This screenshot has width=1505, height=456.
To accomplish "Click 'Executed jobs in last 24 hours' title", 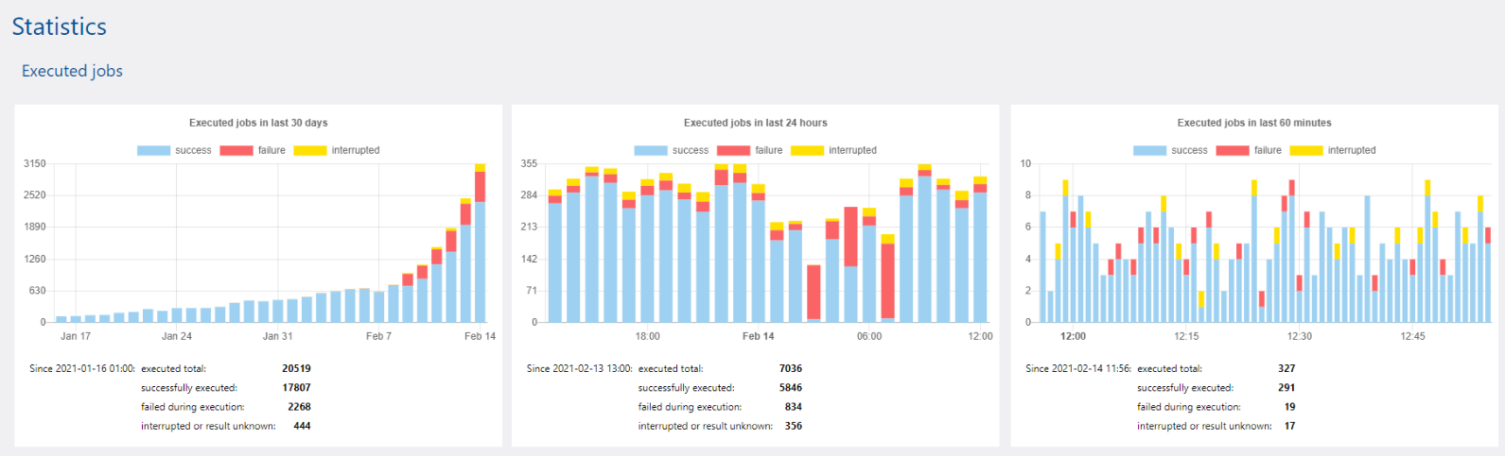I will [755, 123].
